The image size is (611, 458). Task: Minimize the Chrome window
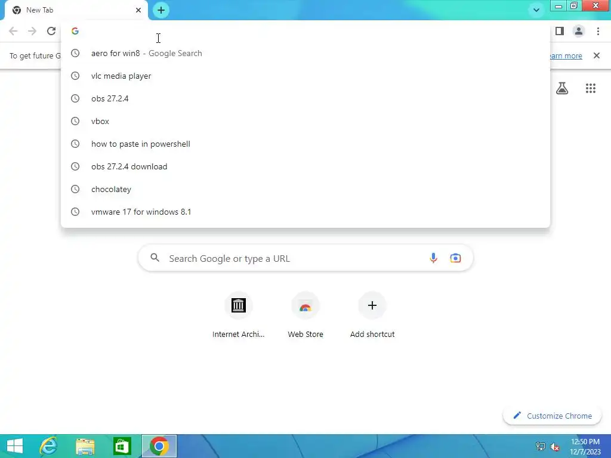click(558, 5)
